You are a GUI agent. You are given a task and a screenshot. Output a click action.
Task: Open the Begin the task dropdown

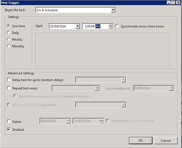coord(113,10)
